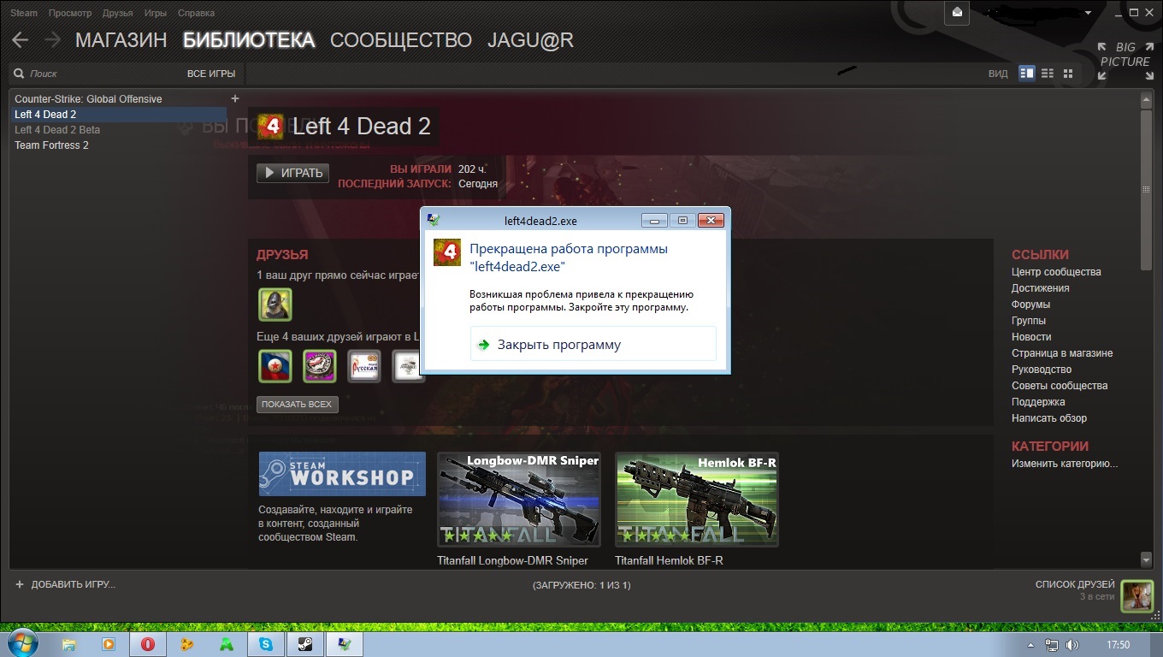Screen dimensions: 1163x657
Task: Open the МАГАЗИН tab
Action: click(x=121, y=40)
